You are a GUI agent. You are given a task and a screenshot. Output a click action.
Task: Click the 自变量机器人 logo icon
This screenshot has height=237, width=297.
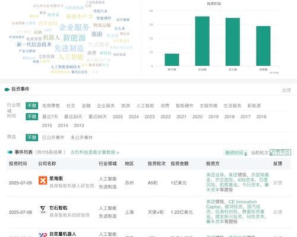coord(43,235)
